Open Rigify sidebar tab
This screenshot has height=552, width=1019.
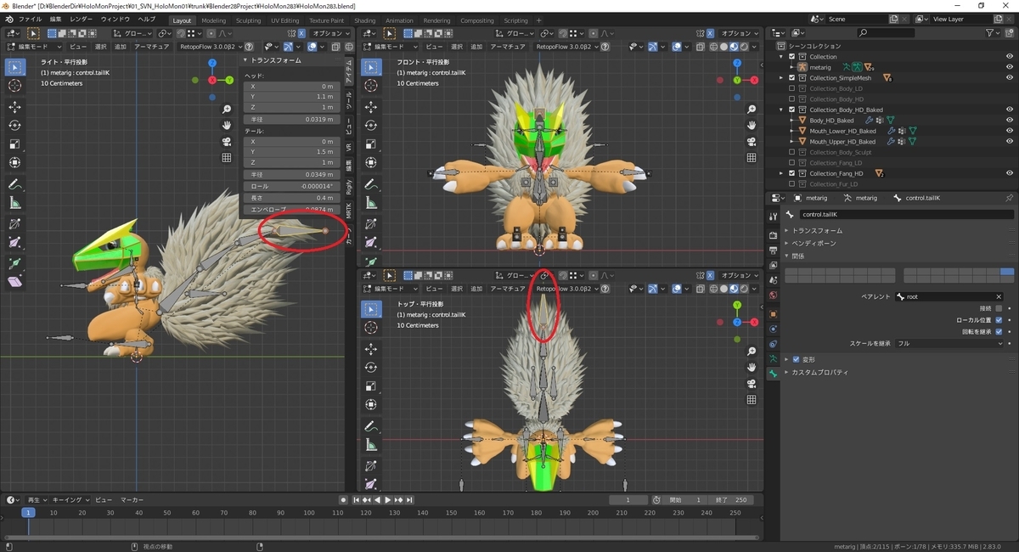click(349, 186)
